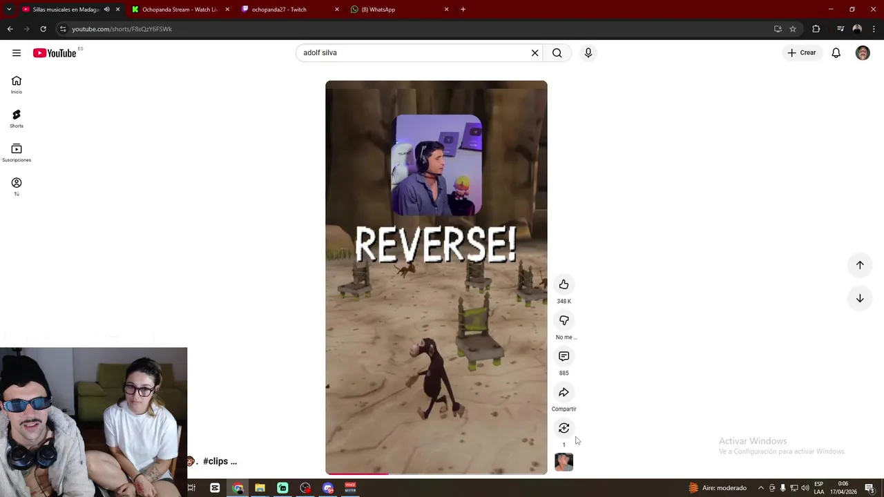Close the Ochopanda Stream tab

click(227, 10)
